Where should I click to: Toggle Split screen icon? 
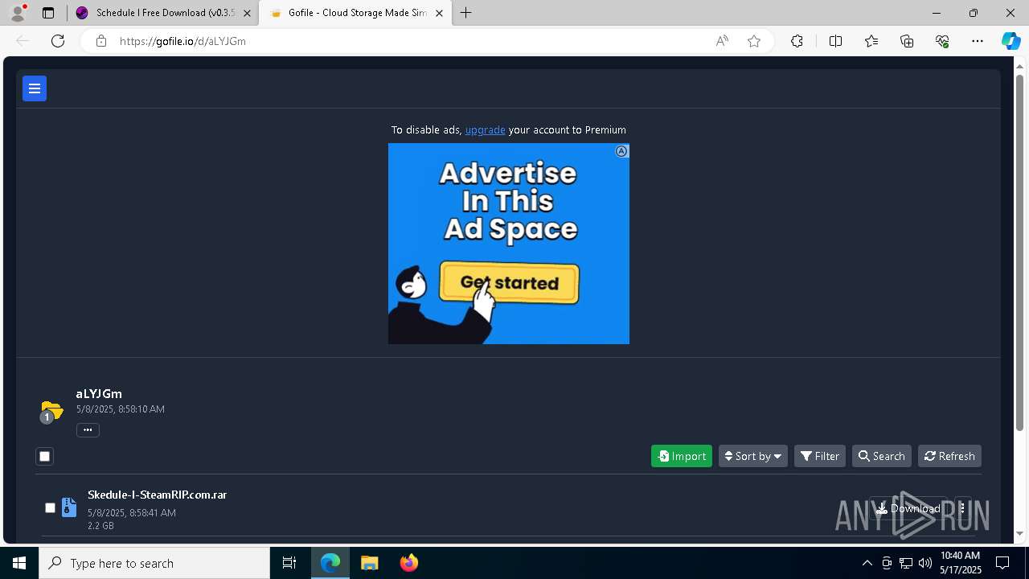click(x=835, y=41)
